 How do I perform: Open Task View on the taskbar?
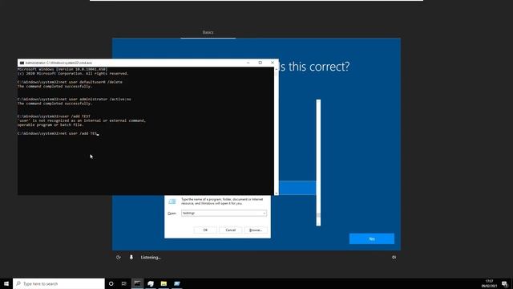[x=124, y=283]
